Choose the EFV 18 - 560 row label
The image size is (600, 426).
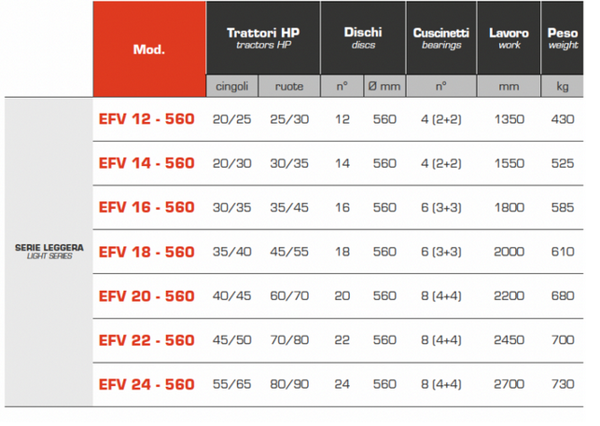(x=147, y=252)
